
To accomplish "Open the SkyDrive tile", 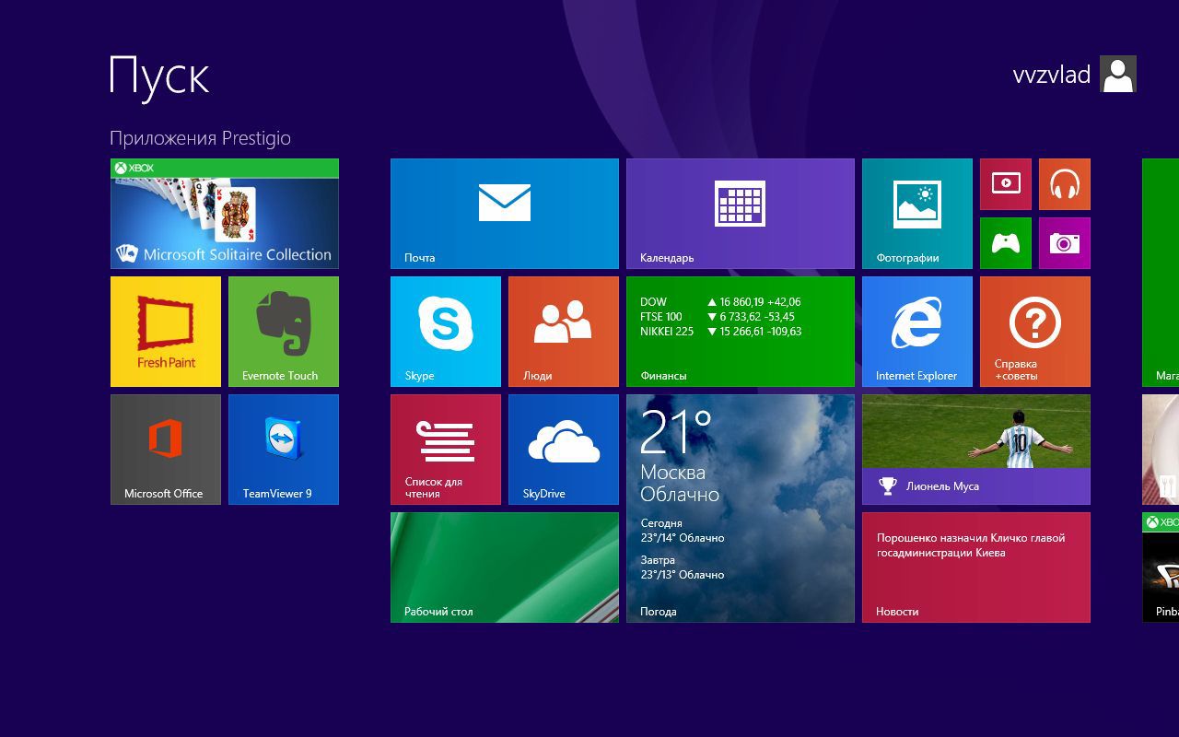I will tap(564, 450).
